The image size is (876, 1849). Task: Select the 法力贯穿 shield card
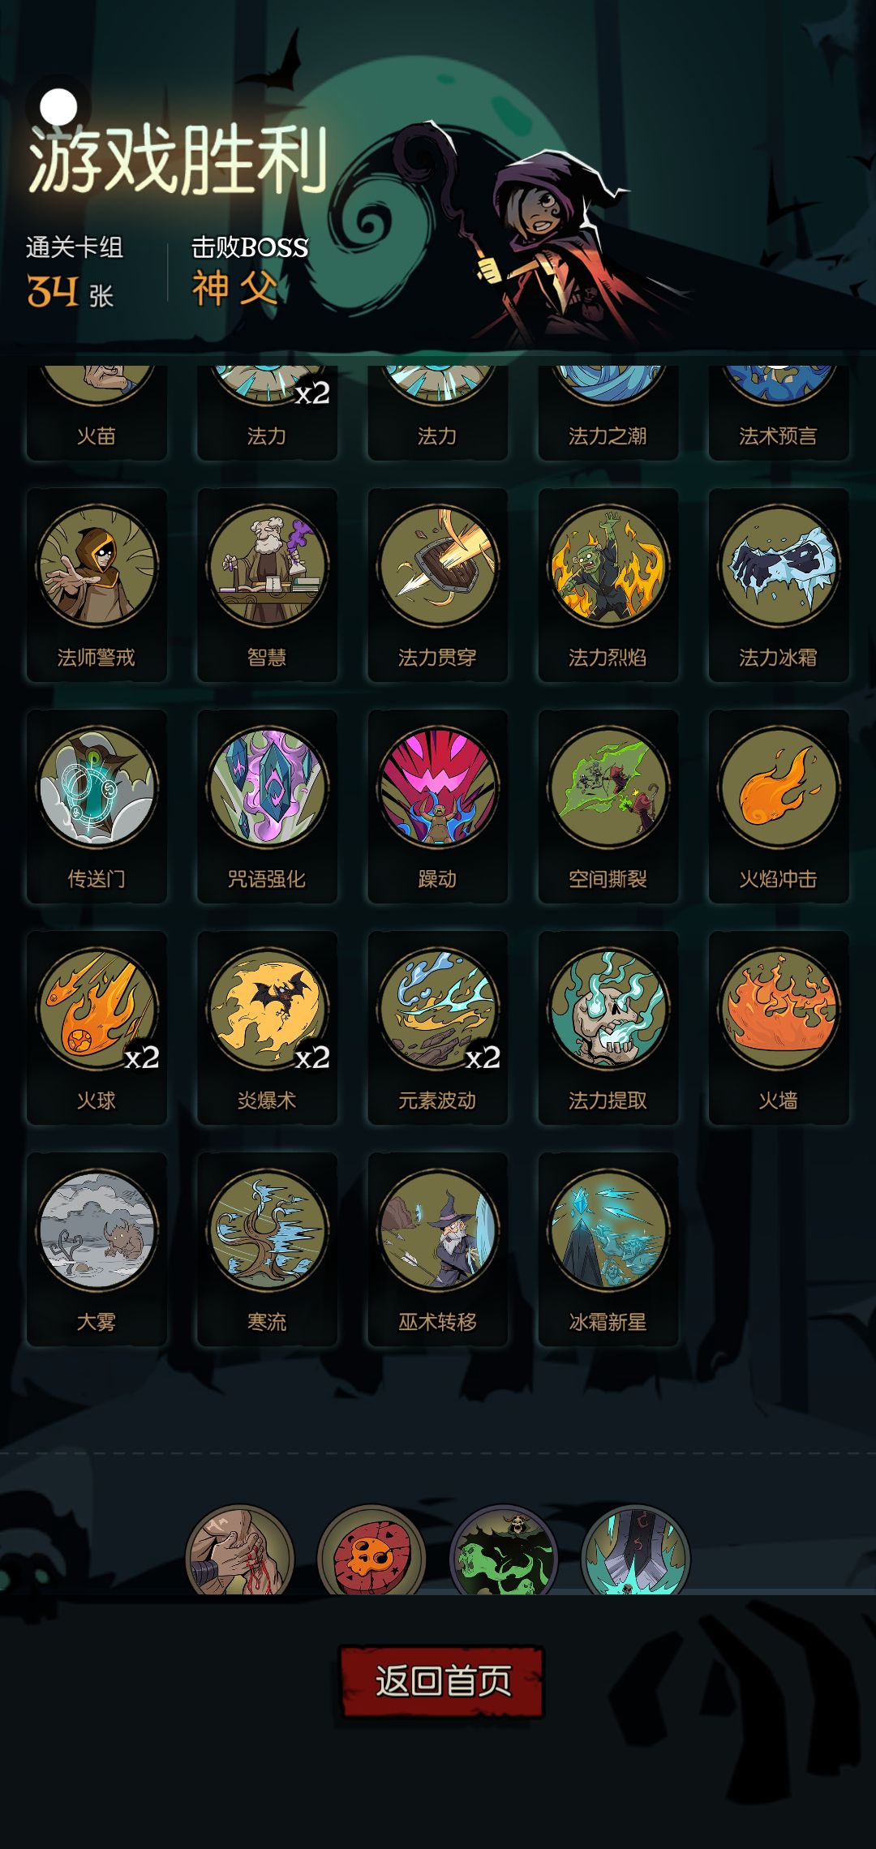pyautogui.click(x=437, y=585)
